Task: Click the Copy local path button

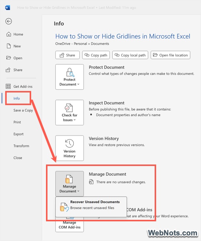Action: pyautogui.click(x=130, y=55)
